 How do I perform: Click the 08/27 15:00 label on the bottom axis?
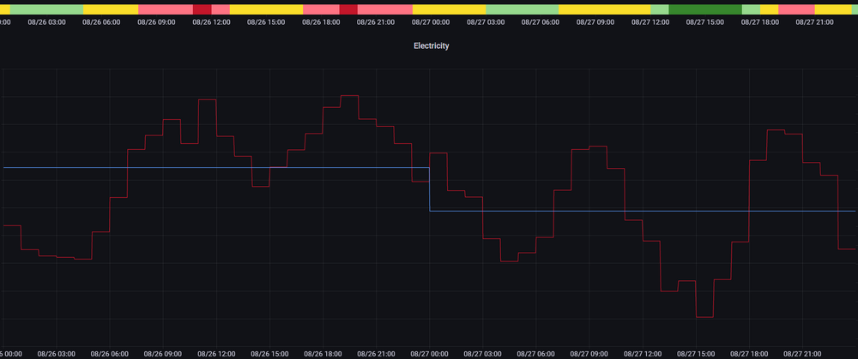(697, 353)
